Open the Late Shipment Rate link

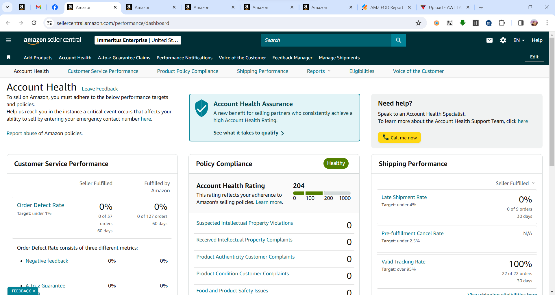point(404,197)
